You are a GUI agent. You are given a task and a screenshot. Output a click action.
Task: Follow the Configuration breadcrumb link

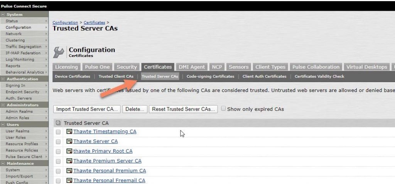pyautogui.click(x=65, y=23)
